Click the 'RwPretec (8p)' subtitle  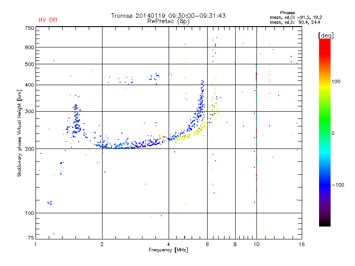tap(168, 21)
